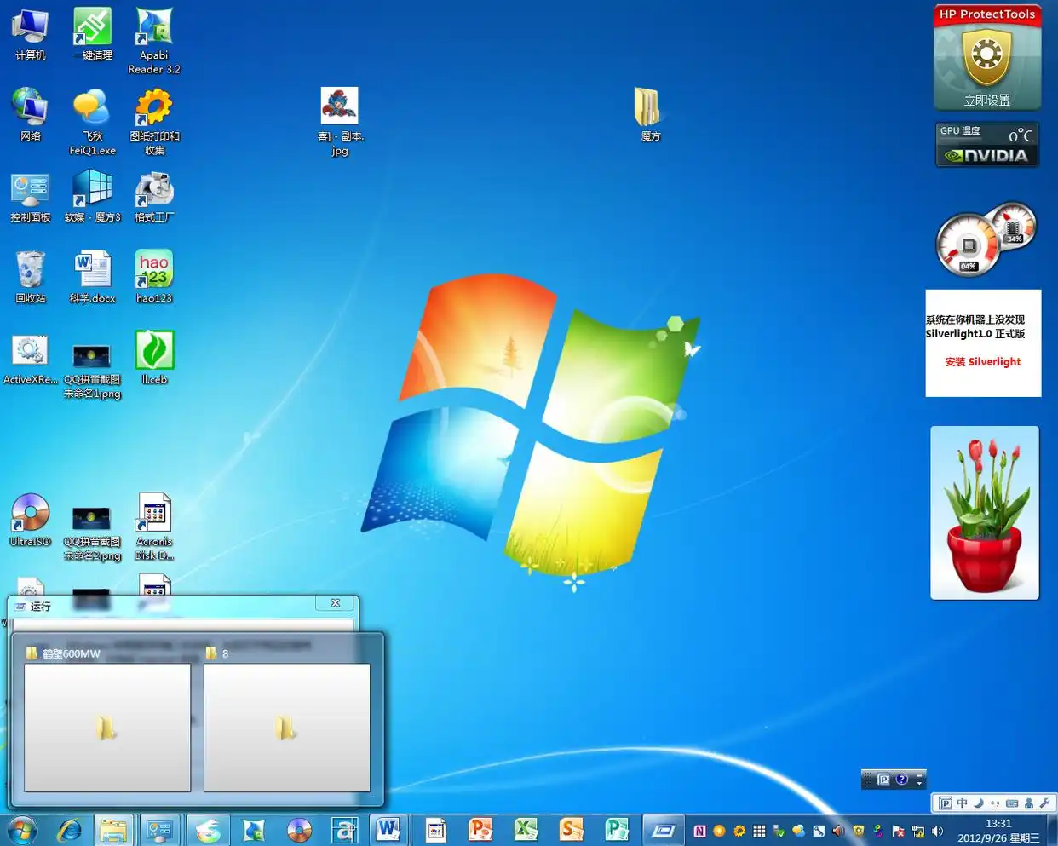Toggle the 中 Chinese input mode indicator
Viewport: 1058px width, 846px height.
962,803
